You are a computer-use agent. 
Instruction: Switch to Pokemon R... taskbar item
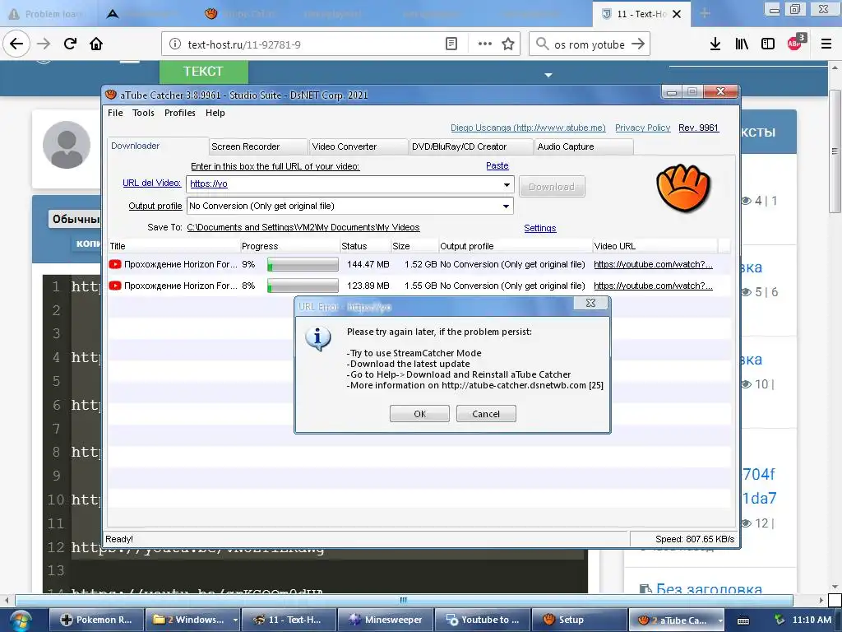click(97, 620)
